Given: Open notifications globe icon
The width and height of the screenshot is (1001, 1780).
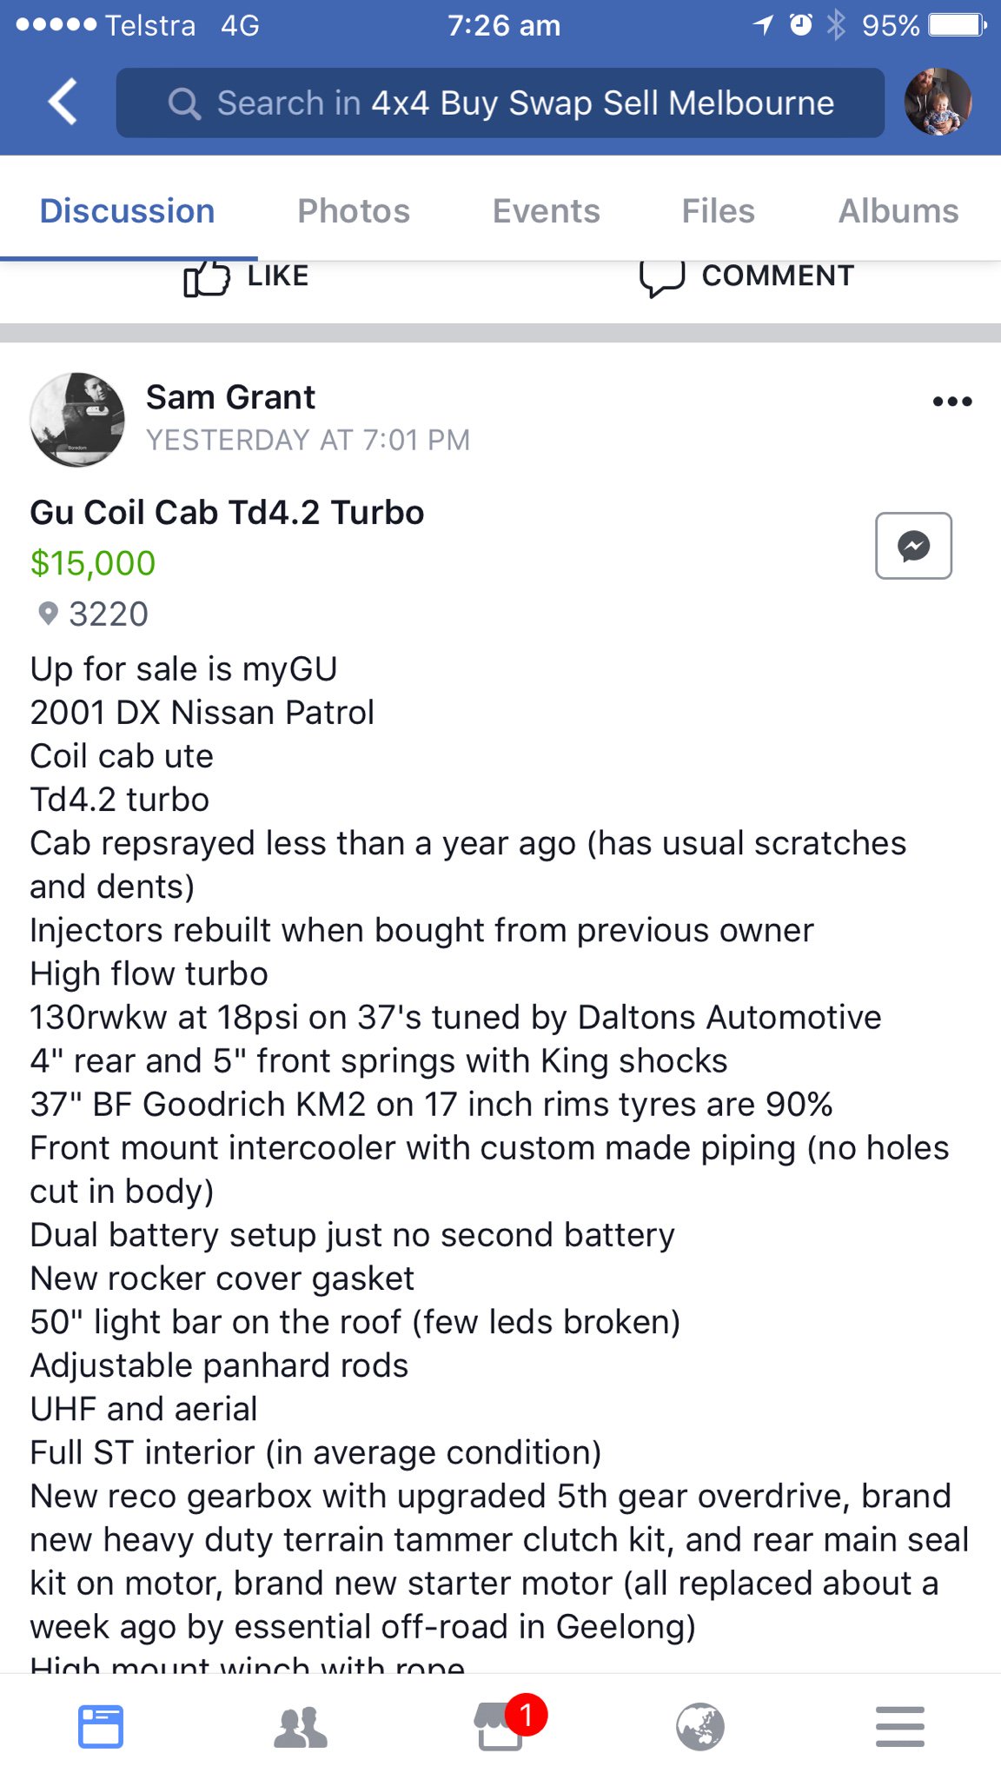Looking at the screenshot, I should coord(700,1726).
